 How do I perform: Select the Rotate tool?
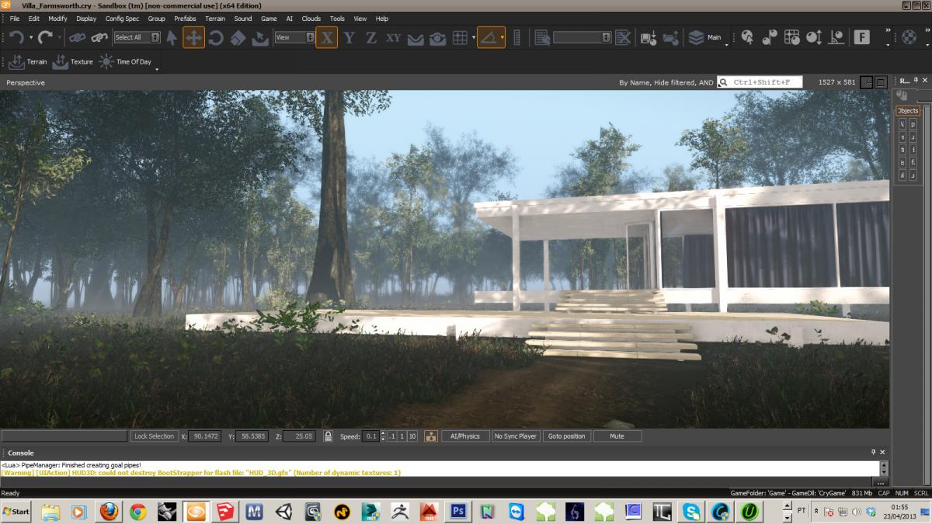click(x=215, y=36)
